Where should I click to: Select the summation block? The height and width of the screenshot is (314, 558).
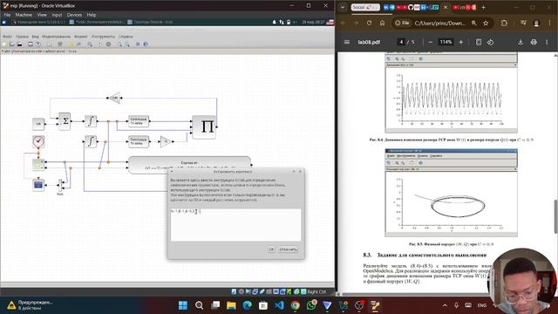tap(65, 121)
